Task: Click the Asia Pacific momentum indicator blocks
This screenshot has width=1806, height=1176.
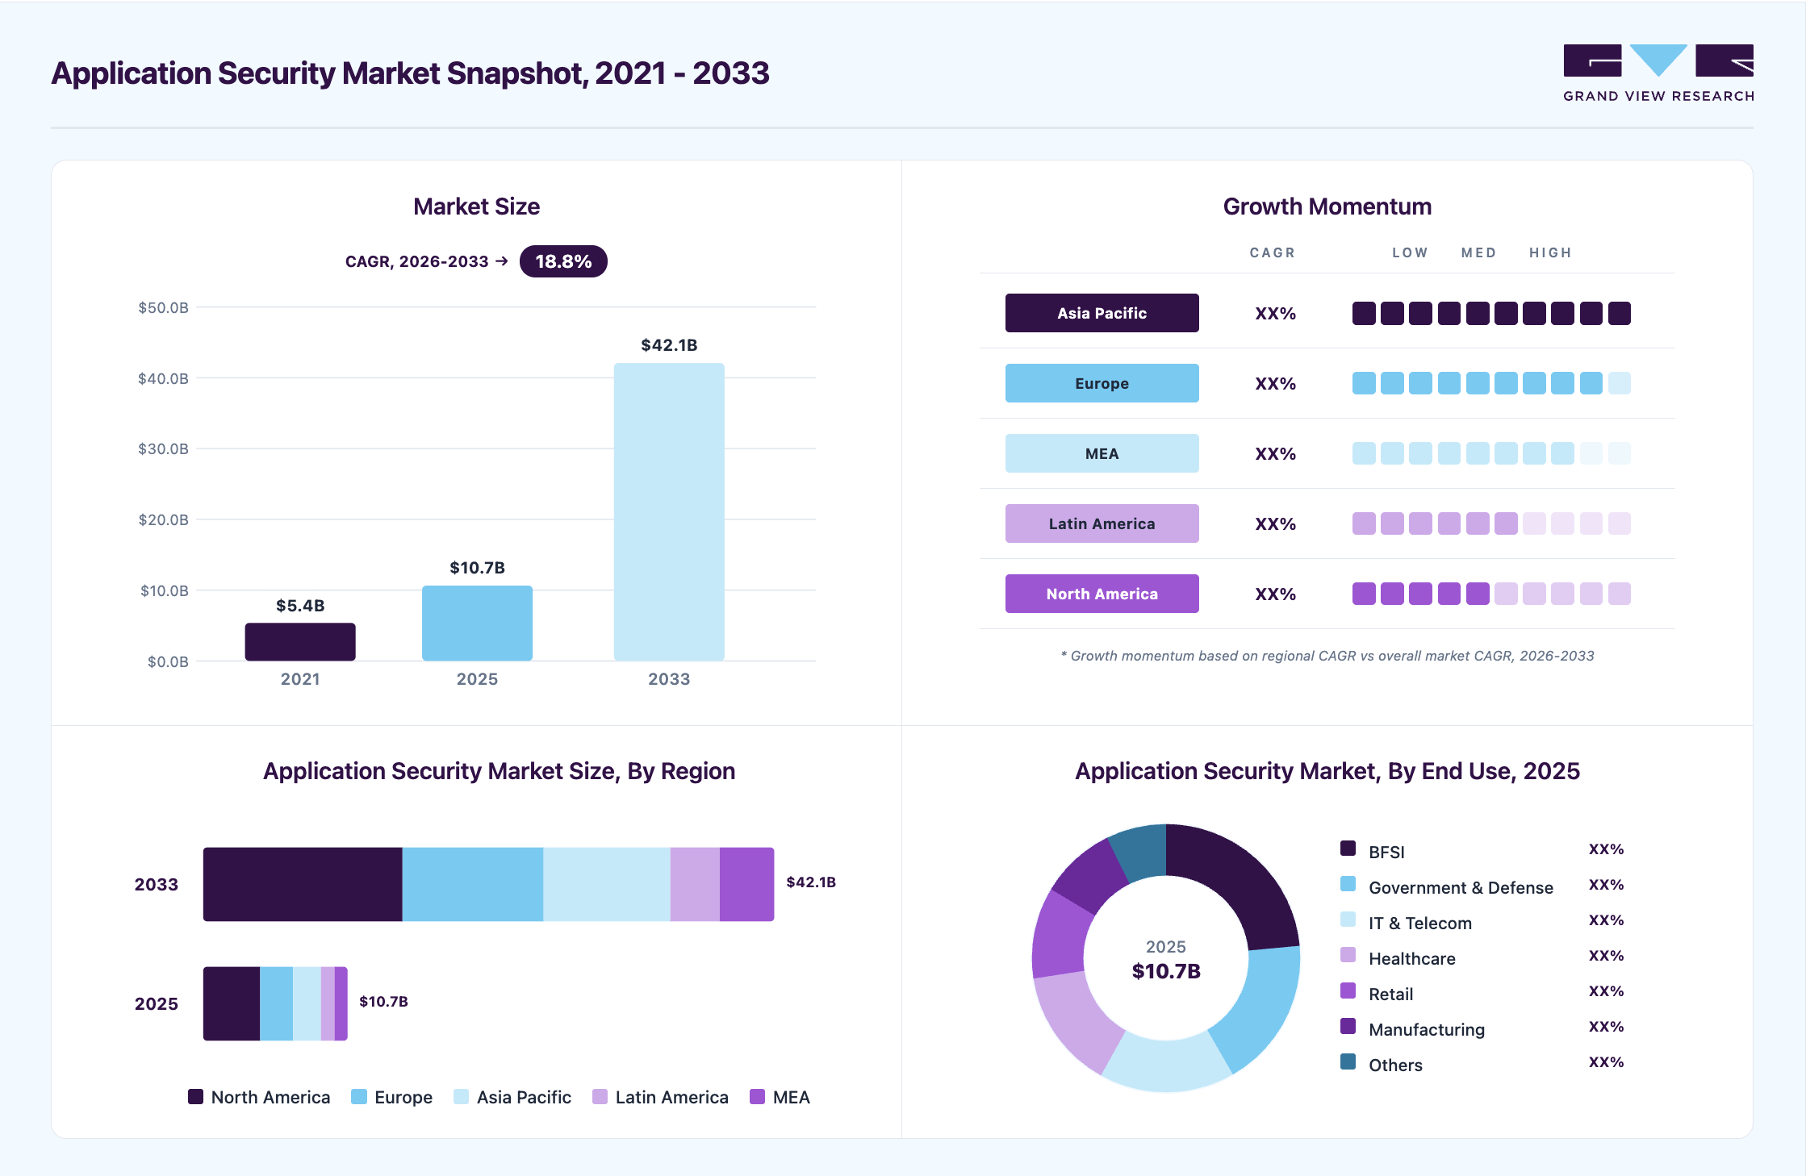Action: point(1491,313)
